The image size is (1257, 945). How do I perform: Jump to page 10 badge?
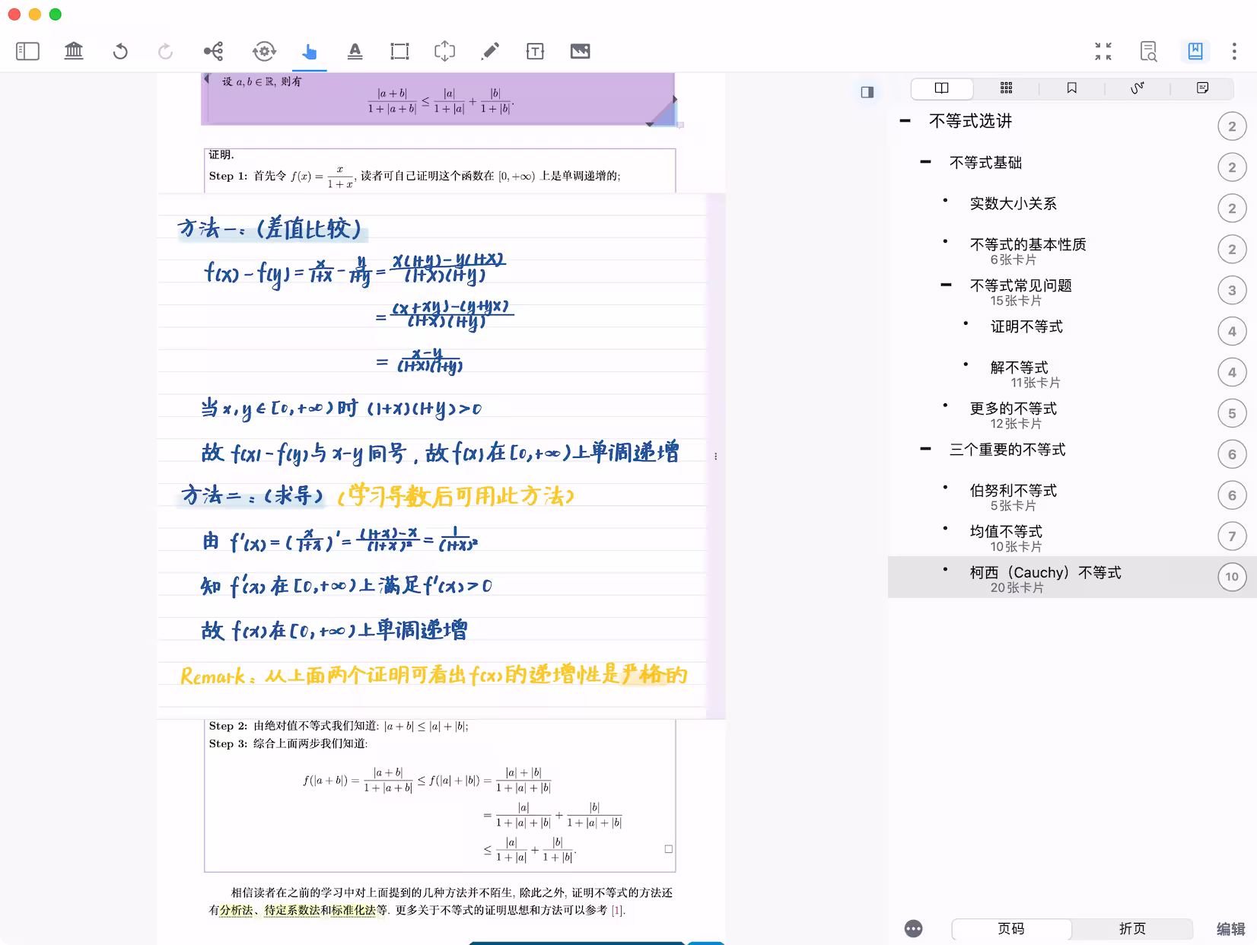coord(1232,577)
